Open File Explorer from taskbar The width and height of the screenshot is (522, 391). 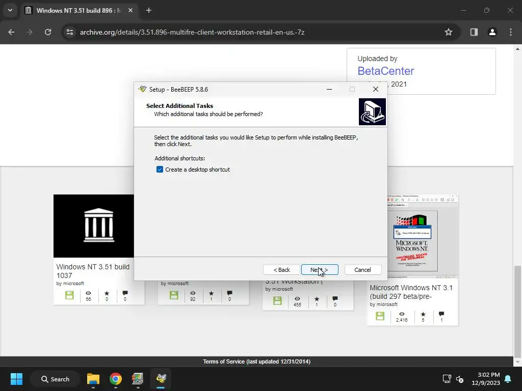[x=93, y=379]
